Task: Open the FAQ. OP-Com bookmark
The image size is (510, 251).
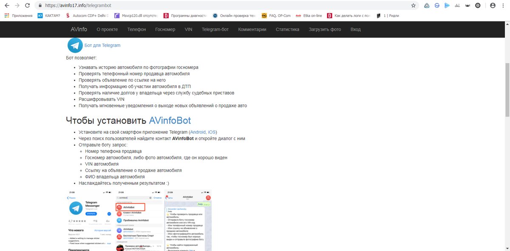Action: (276, 16)
